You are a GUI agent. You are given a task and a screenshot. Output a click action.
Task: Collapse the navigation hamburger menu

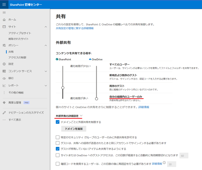point(4,12)
